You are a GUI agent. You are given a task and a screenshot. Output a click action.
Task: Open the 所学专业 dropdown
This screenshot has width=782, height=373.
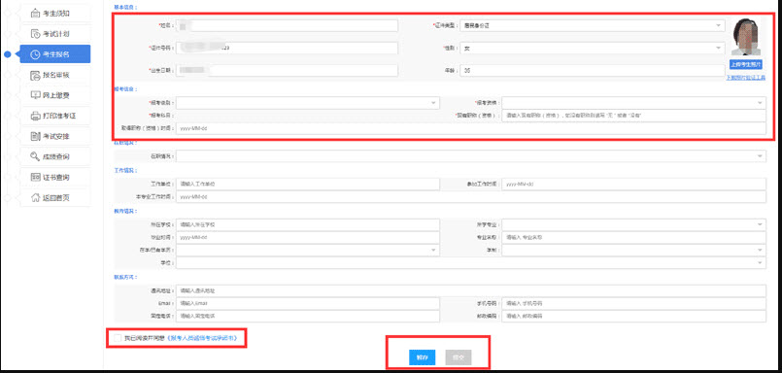tap(633, 224)
